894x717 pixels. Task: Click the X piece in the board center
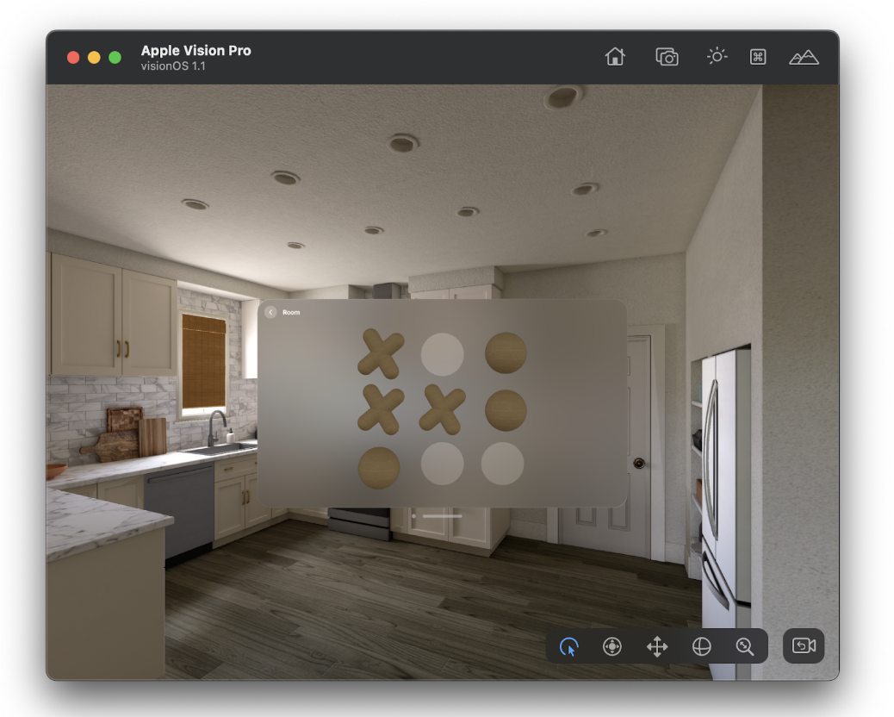(442, 408)
